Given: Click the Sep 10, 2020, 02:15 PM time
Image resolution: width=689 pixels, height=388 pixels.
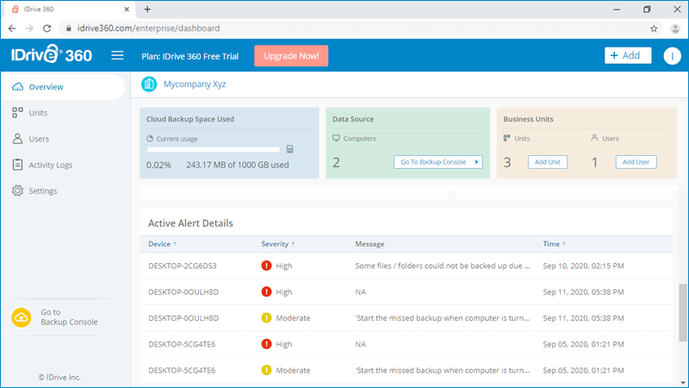Looking at the screenshot, I should click(x=583, y=266).
